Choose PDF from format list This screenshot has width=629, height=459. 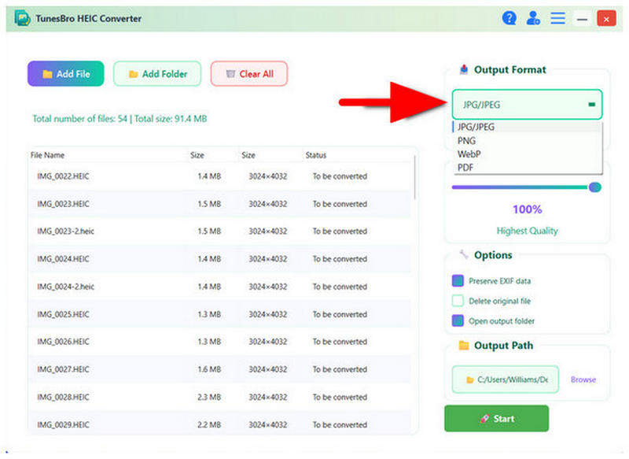coord(527,168)
